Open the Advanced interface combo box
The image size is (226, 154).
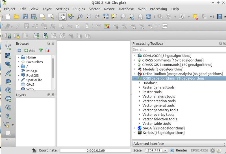click(179, 144)
